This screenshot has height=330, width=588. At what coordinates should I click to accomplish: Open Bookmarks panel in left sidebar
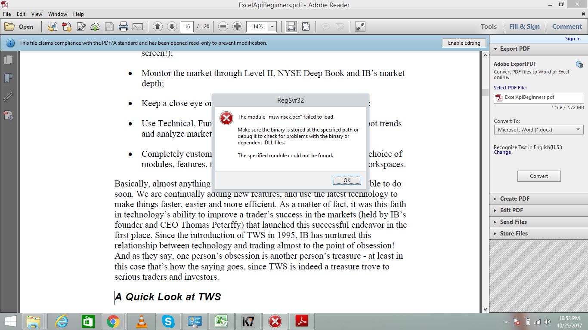(x=9, y=79)
